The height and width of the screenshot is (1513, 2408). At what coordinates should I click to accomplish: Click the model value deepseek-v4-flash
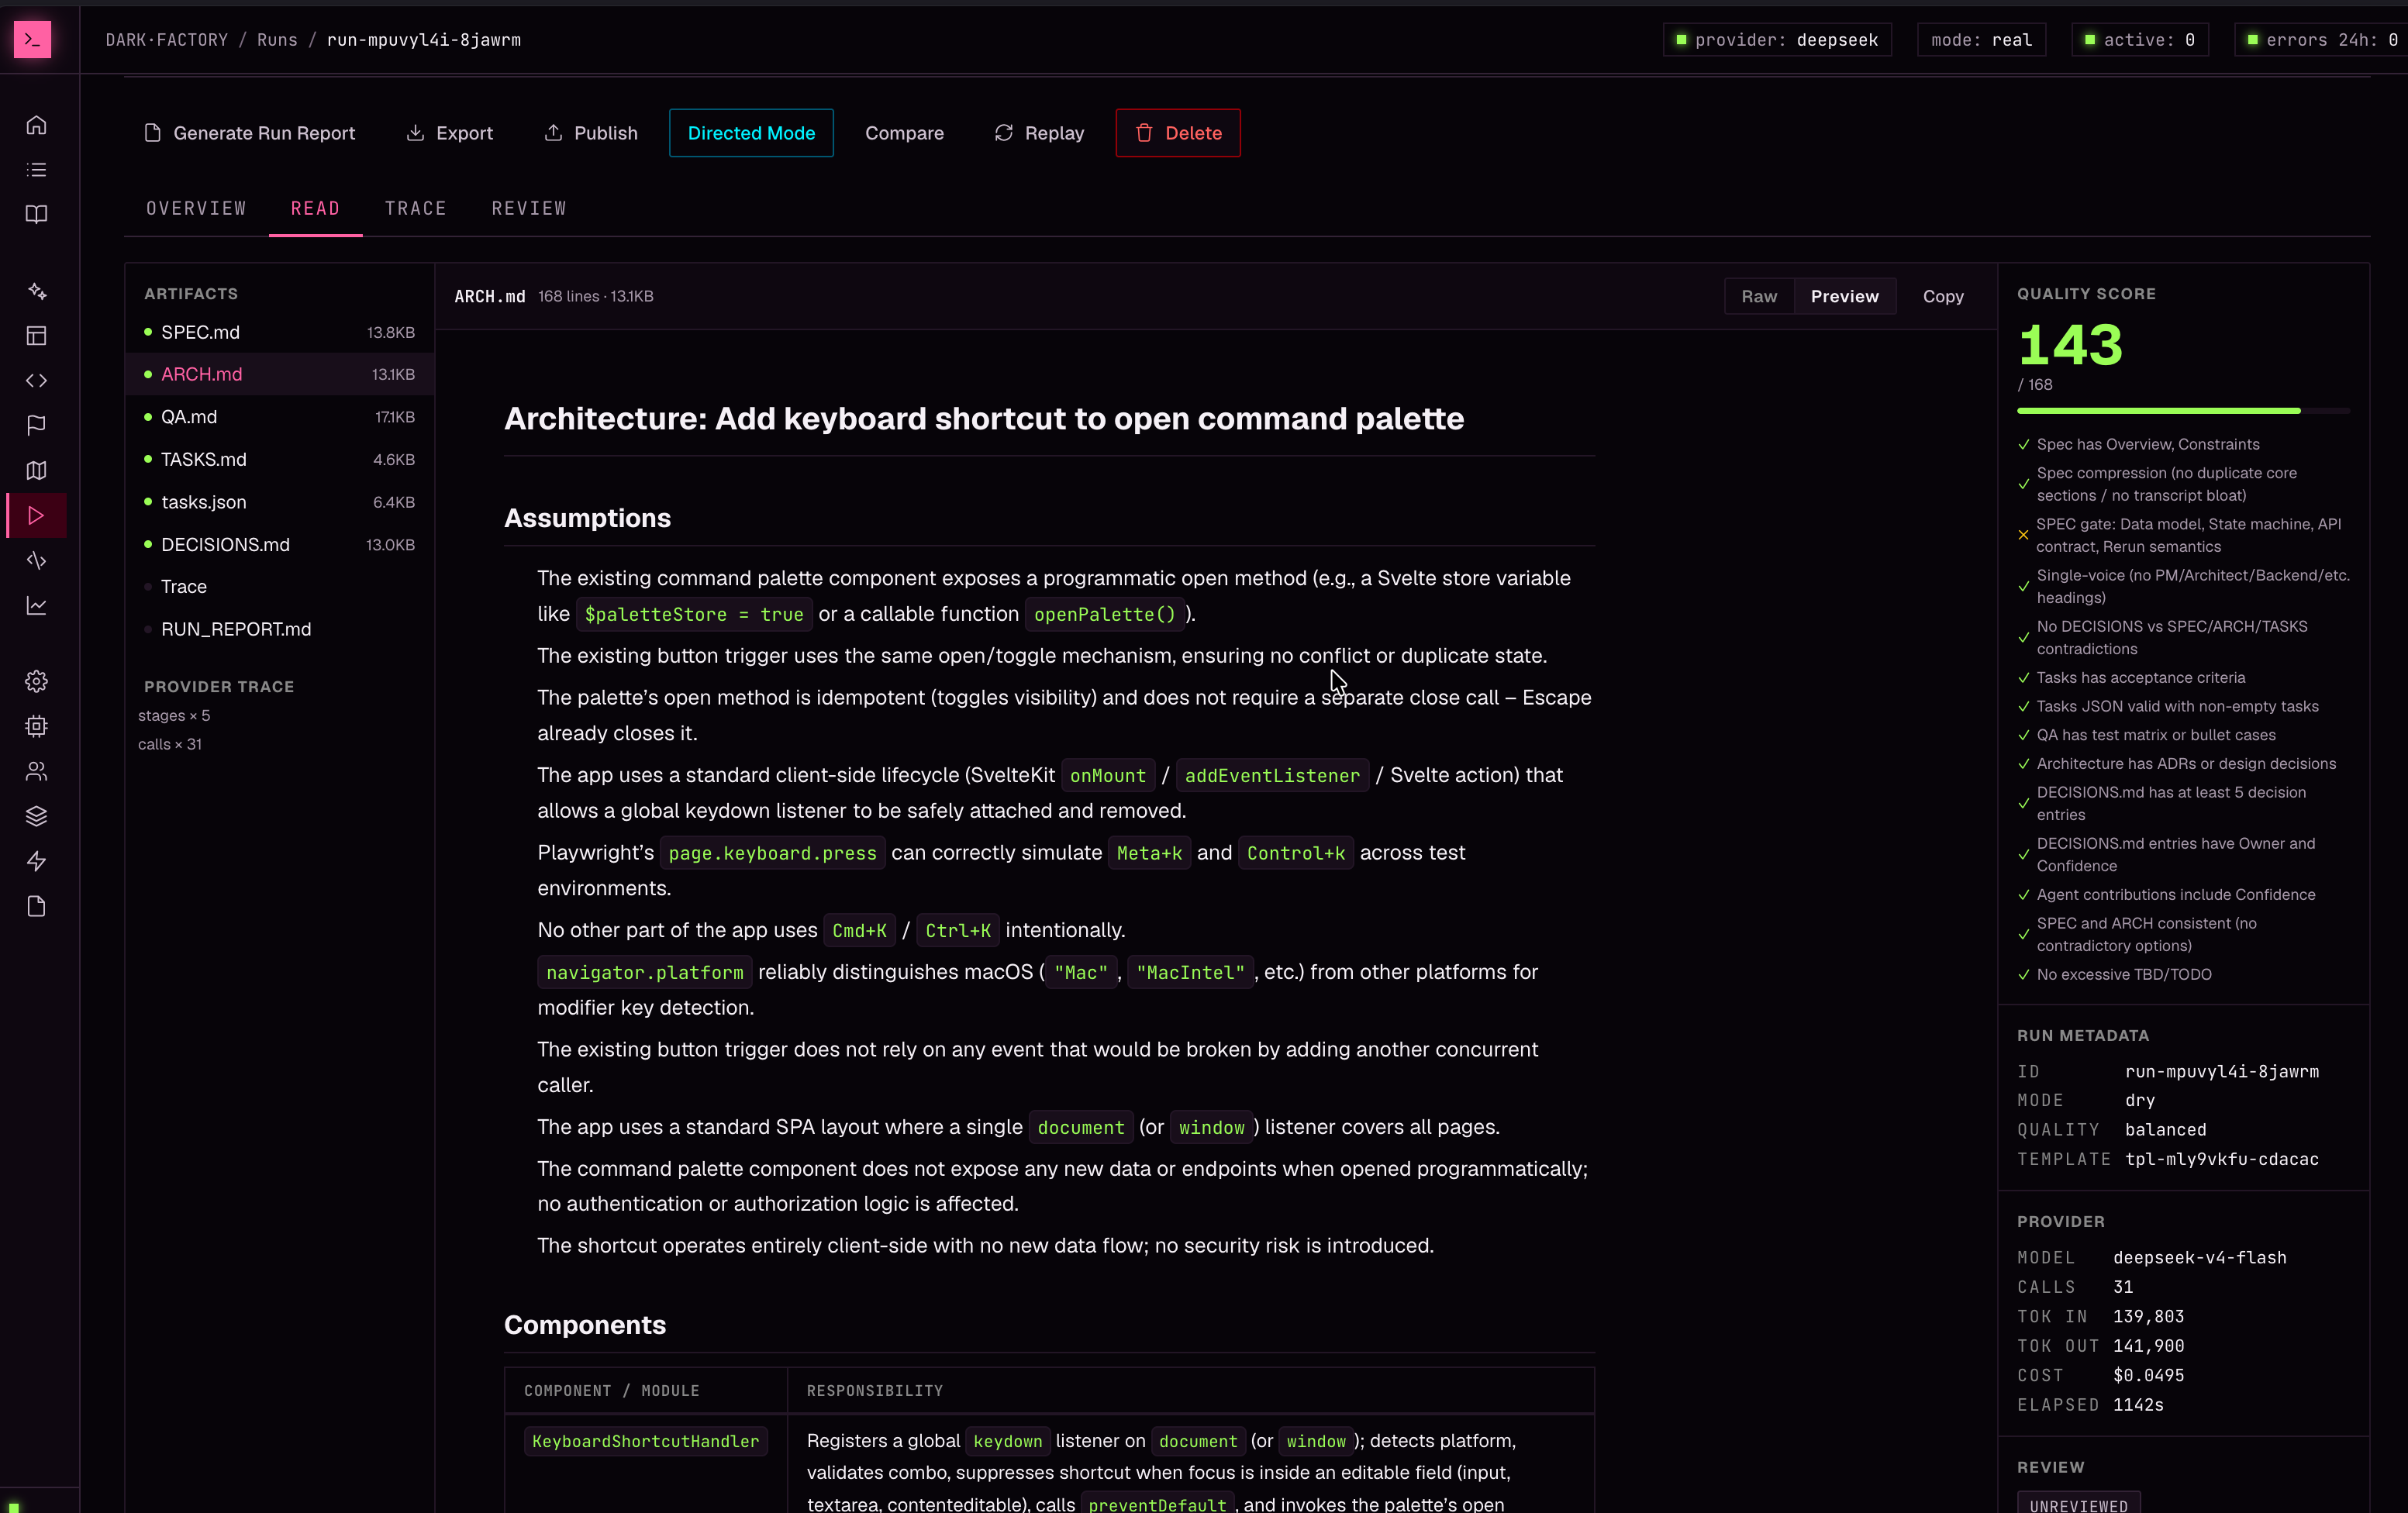click(2199, 1257)
